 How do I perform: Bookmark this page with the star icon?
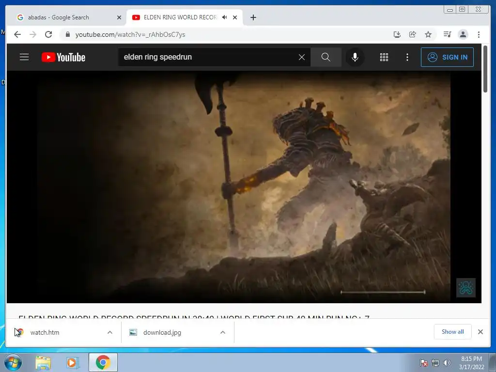pyautogui.click(x=428, y=34)
